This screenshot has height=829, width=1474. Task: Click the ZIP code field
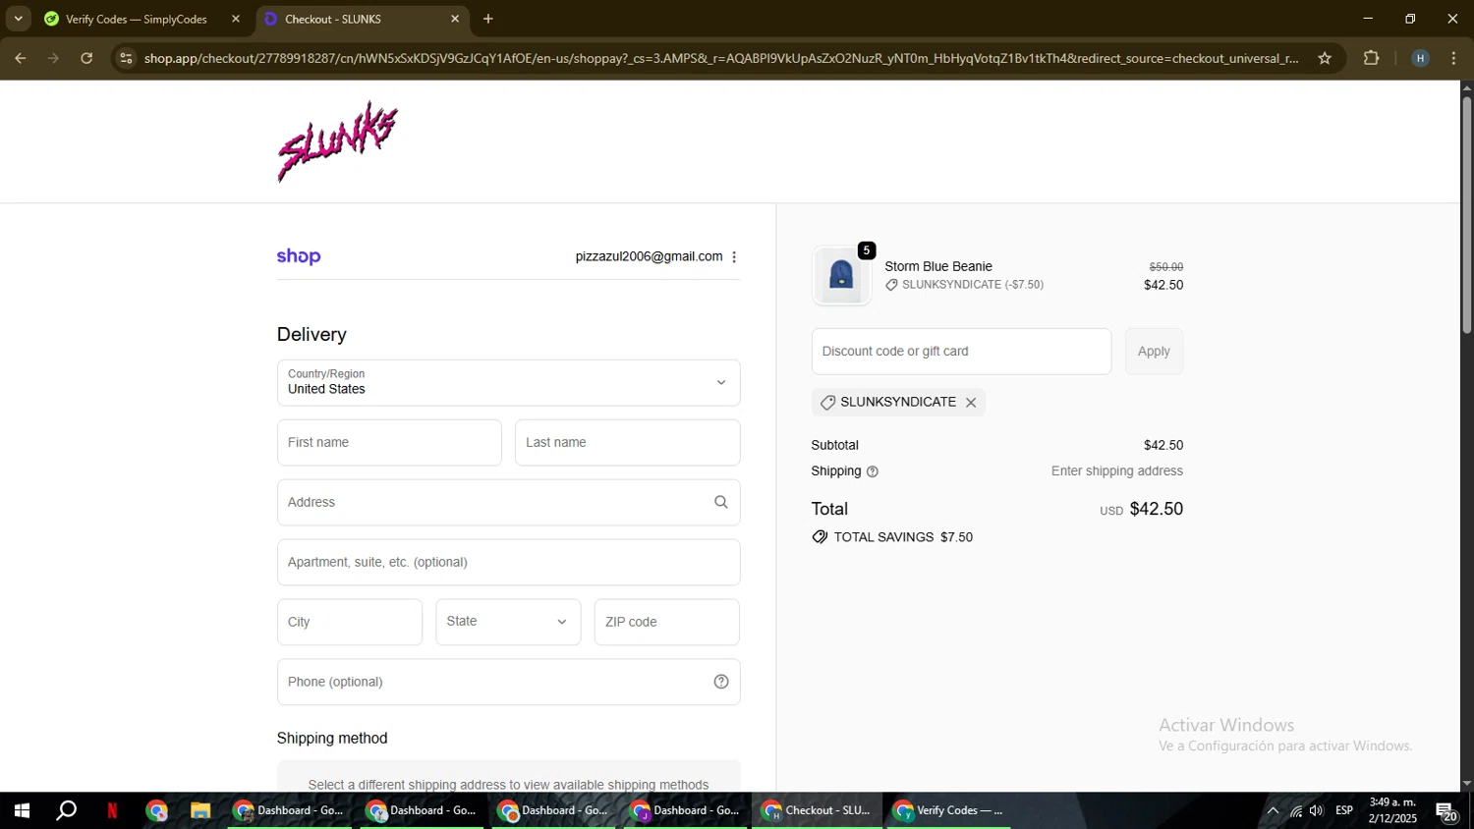666,622
